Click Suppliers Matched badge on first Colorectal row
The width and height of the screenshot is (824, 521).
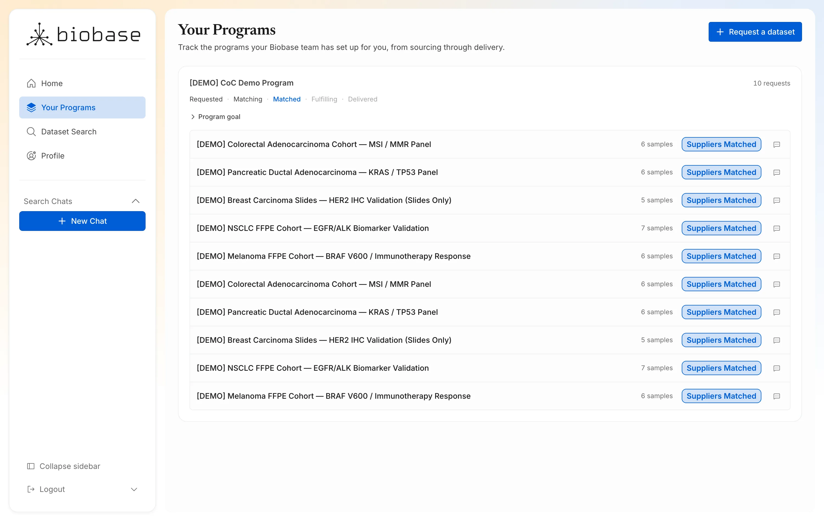[x=721, y=144]
